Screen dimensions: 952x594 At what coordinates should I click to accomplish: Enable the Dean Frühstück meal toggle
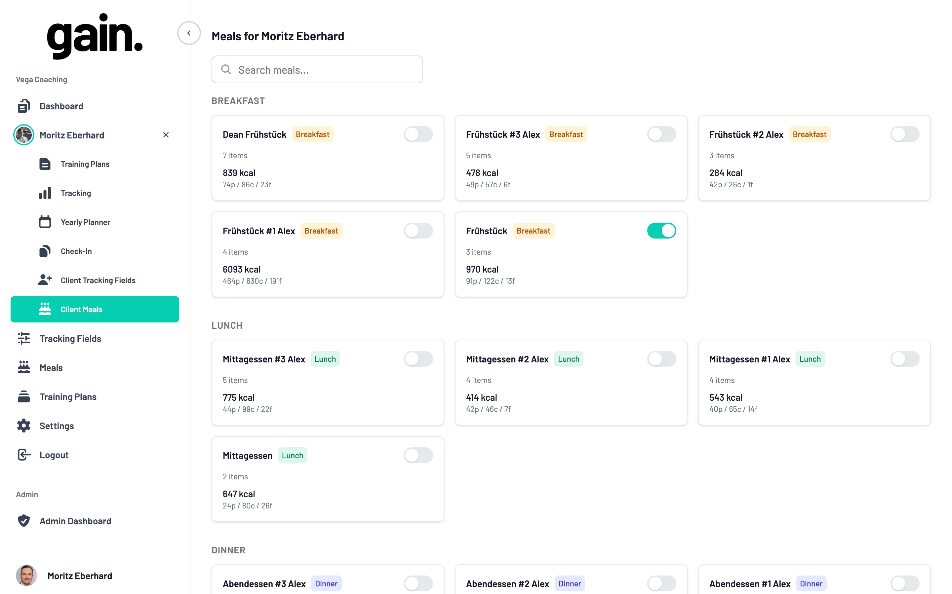coord(418,134)
